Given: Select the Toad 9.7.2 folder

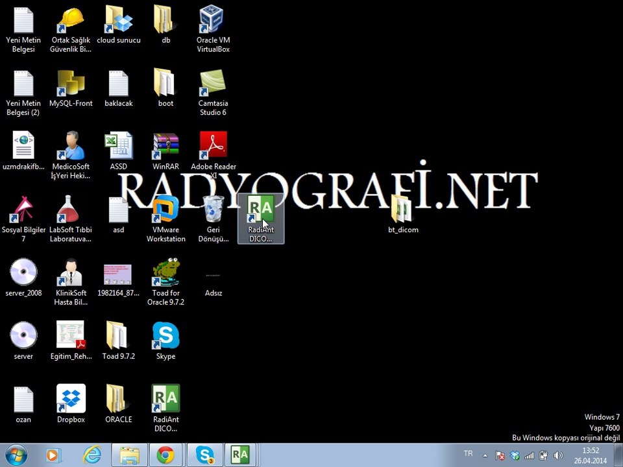Looking at the screenshot, I should pos(118,341).
